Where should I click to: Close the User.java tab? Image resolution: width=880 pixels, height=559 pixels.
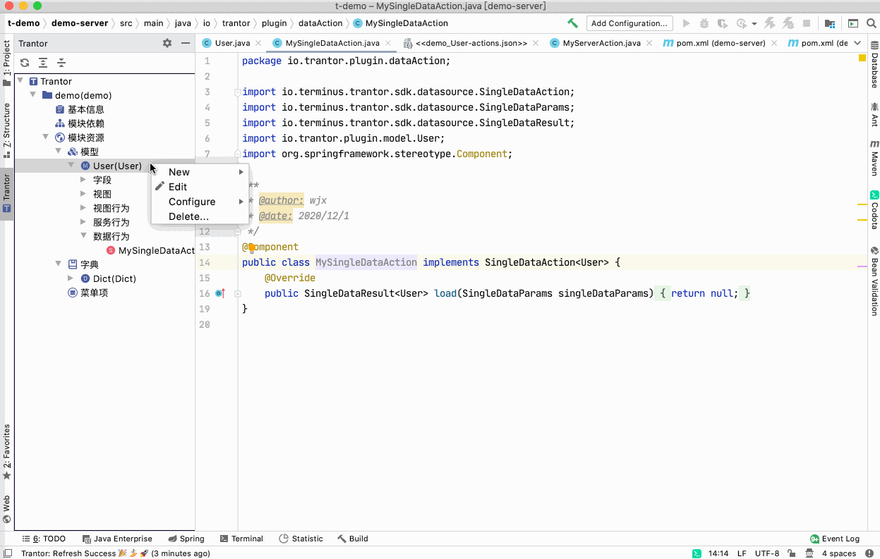[x=258, y=43]
